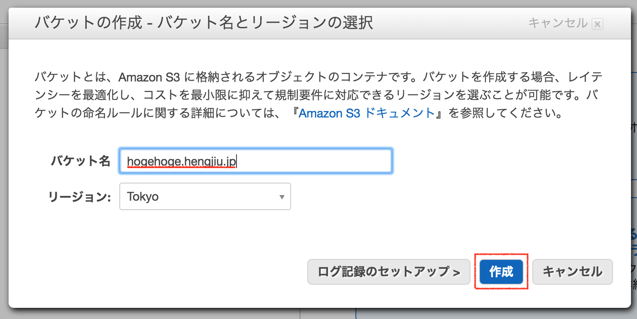637x319 pixels.
Task: Click the dialog title バケットの作成
Action: 88,22
